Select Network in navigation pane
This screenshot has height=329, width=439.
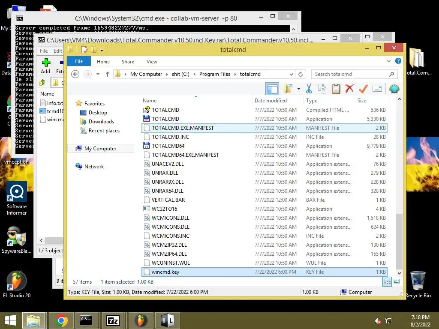94,167
